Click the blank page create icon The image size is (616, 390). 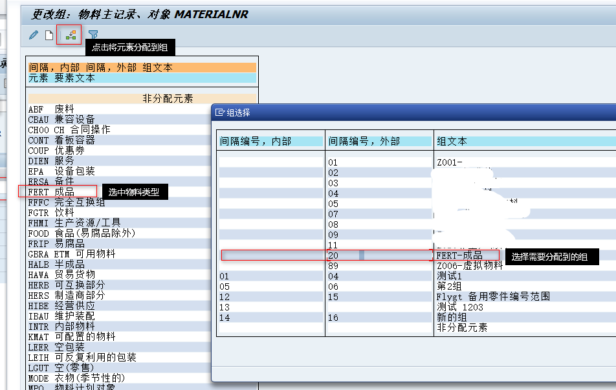(x=49, y=35)
